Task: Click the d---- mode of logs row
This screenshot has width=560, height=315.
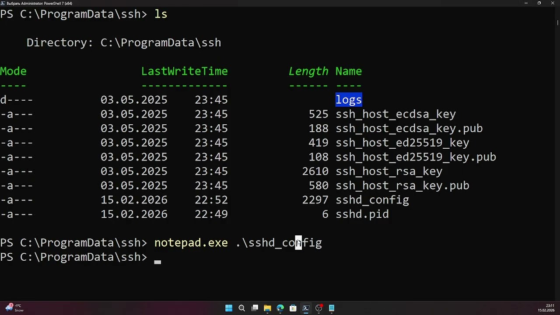Action: [16, 100]
